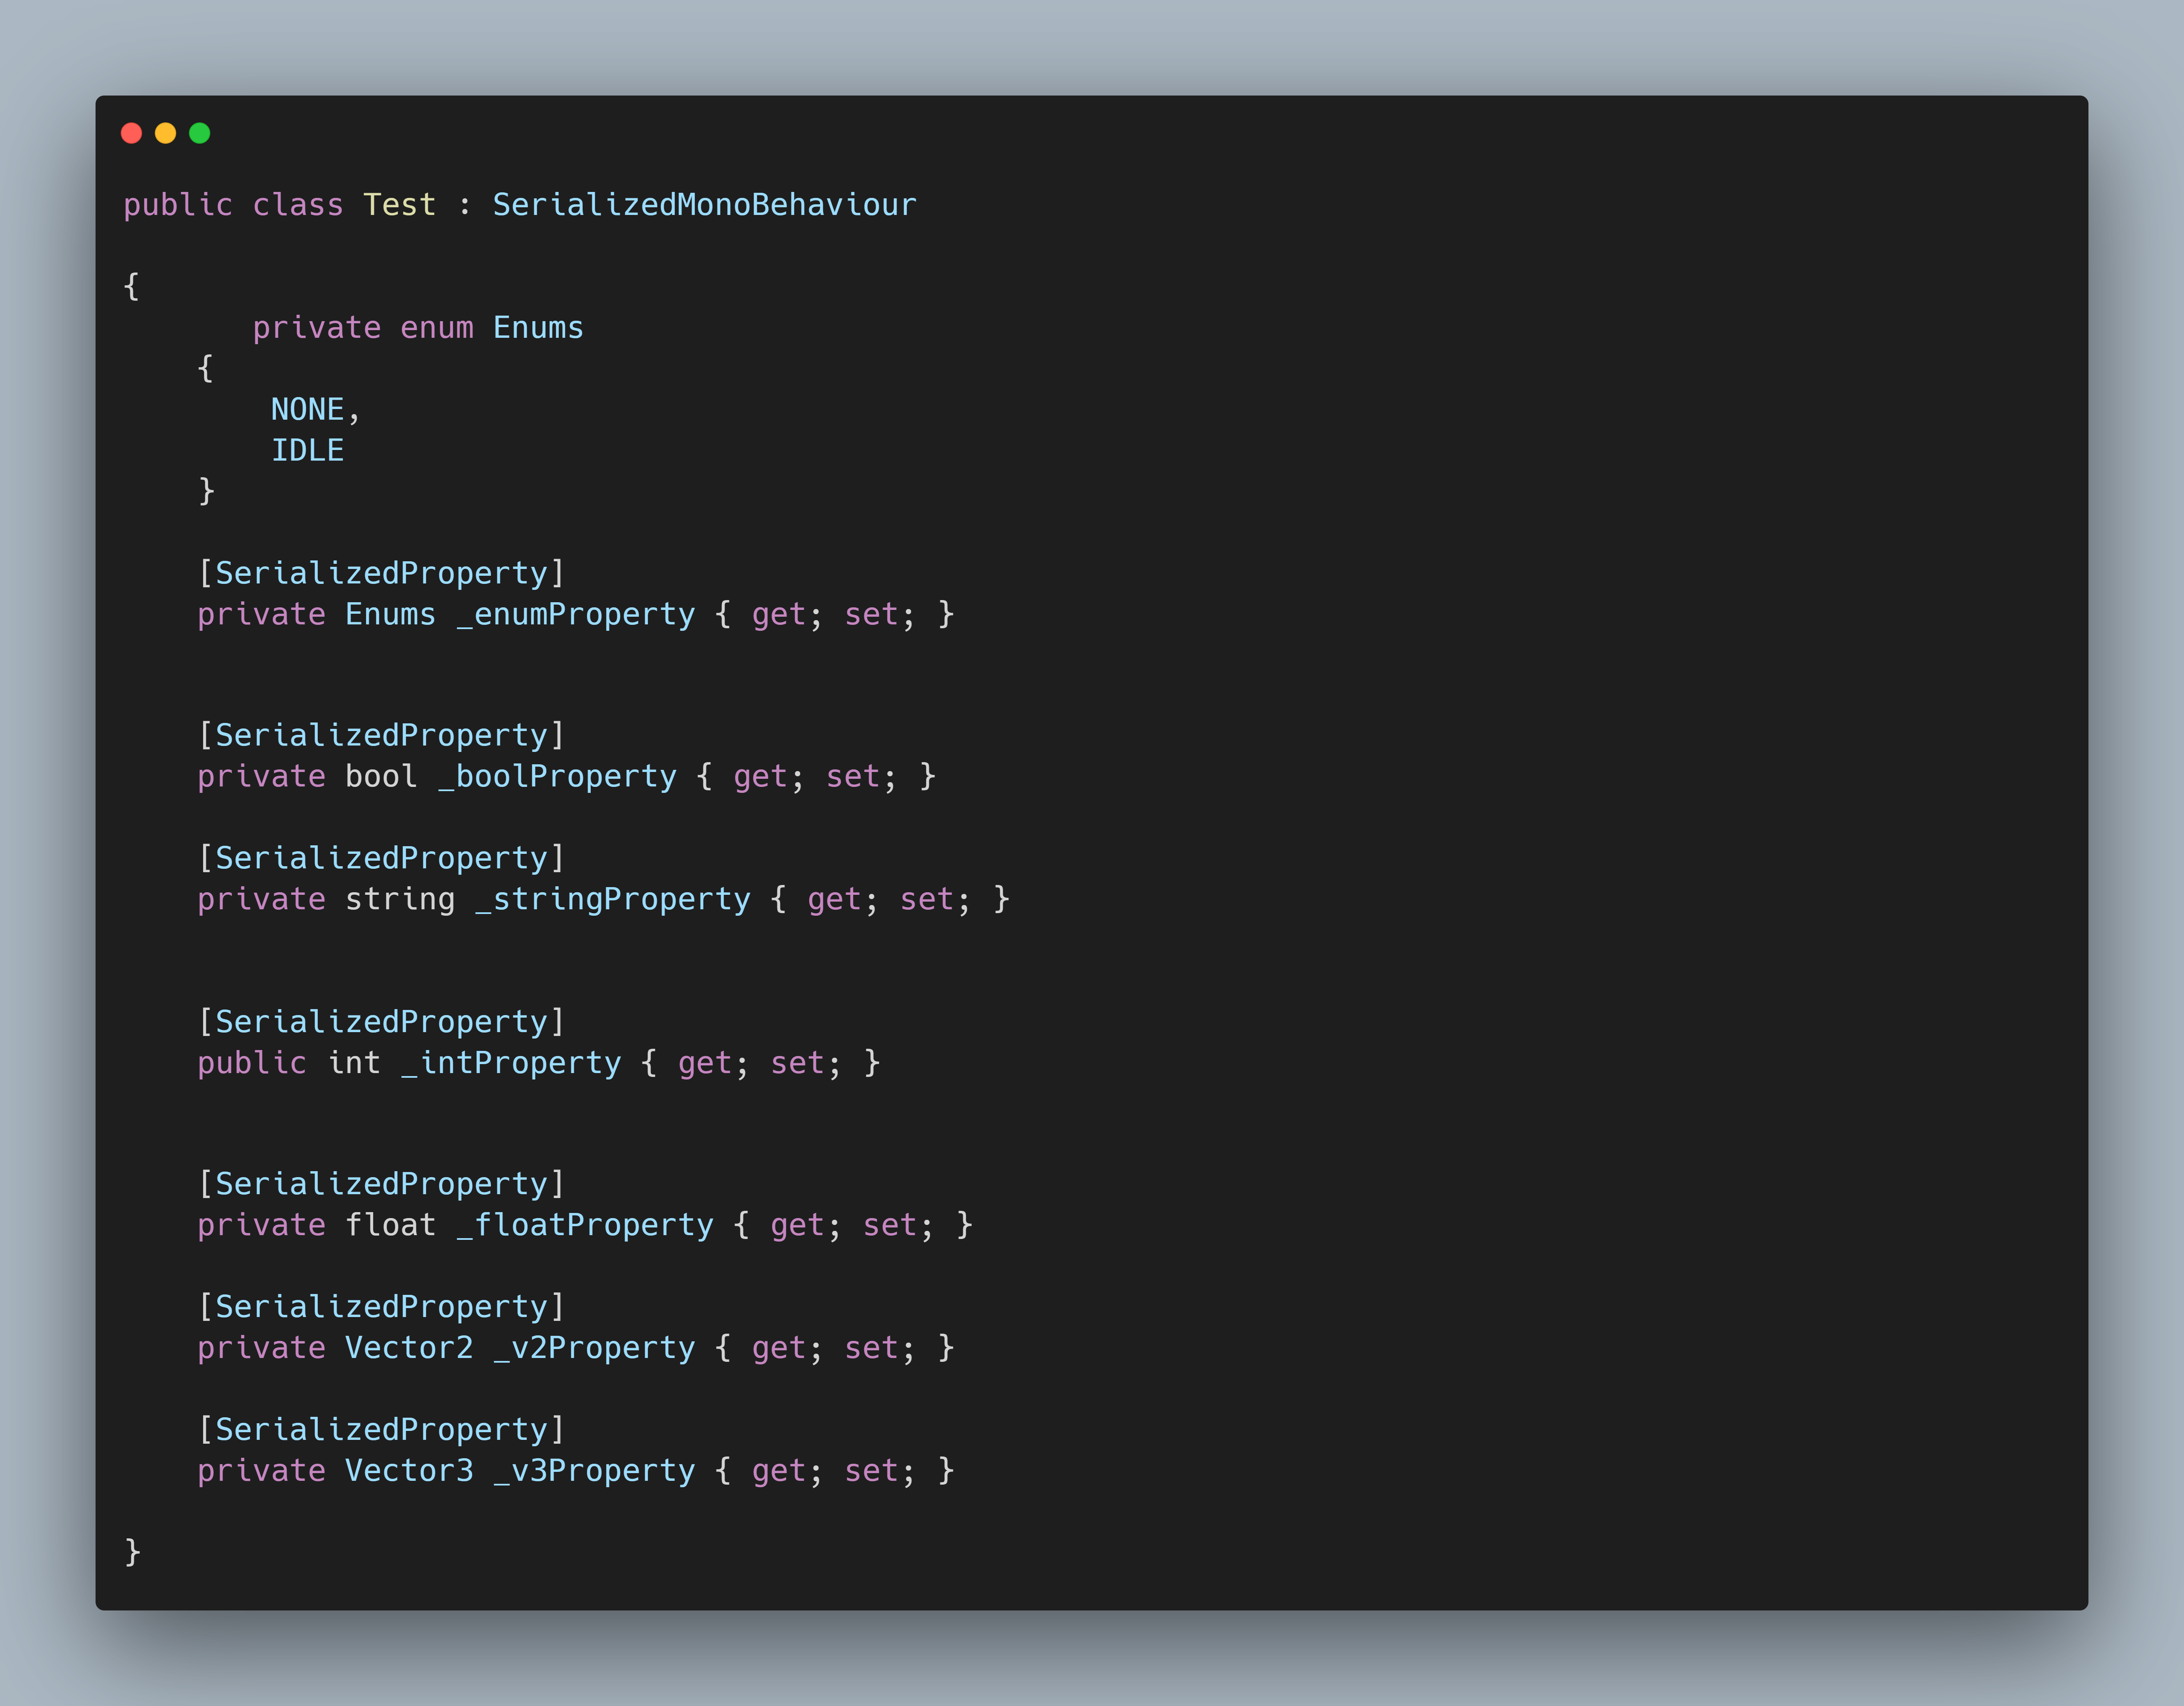
Task: Click the green maximize window dot
Action: pos(200,133)
